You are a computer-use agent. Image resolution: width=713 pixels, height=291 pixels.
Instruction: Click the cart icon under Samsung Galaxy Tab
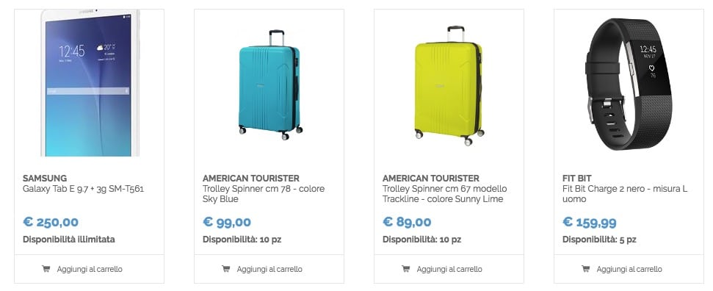(x=46, y=269)
